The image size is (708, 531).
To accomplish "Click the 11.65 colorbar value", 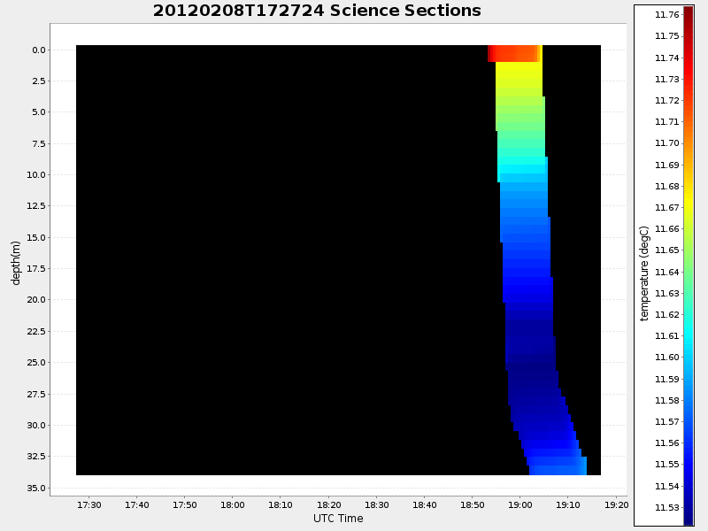I will (x=667, y=250).
